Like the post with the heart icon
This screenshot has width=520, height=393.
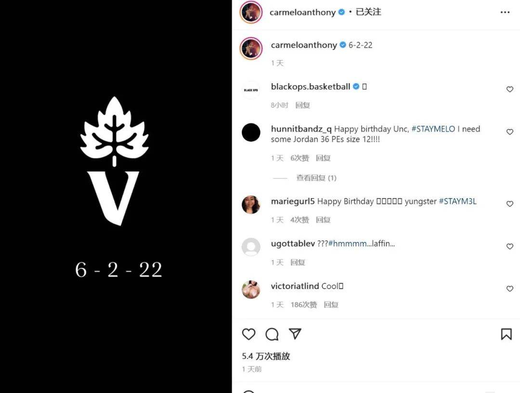click(249, 334)
